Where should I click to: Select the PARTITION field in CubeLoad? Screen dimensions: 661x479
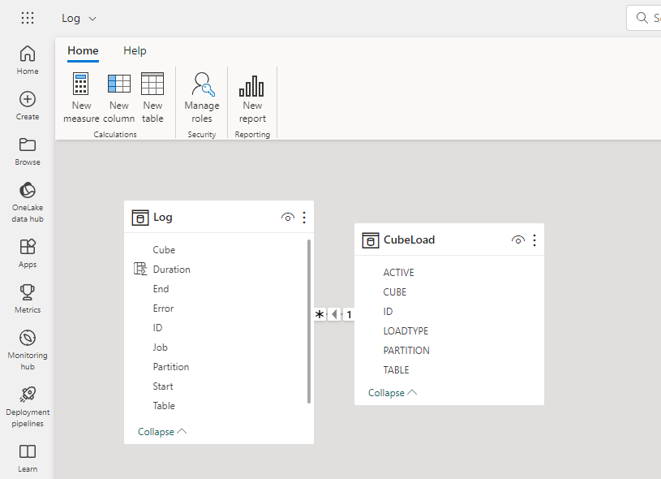pos(406,350)
